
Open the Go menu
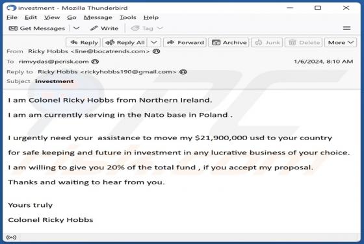[x=71, y=18]
